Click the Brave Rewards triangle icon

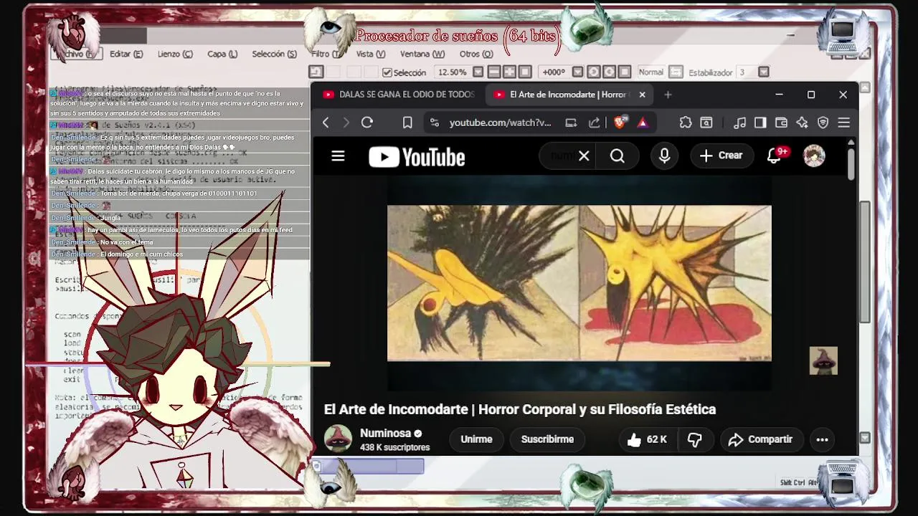tap(643, 123)
